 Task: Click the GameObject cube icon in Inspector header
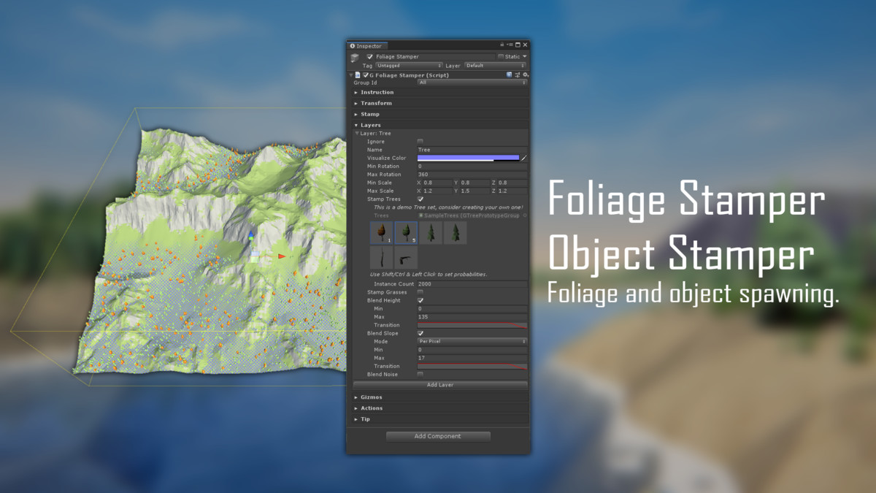point(355,57)
